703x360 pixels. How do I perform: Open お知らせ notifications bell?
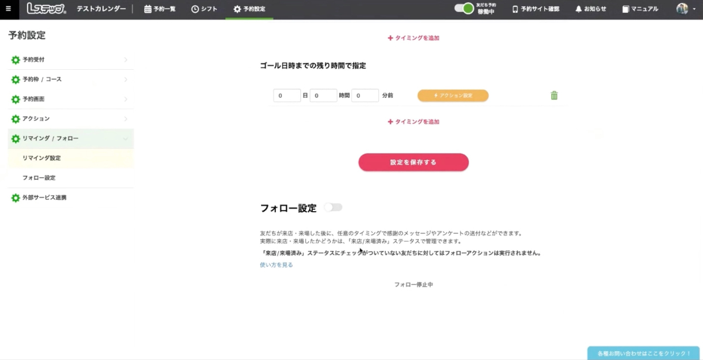591,9
